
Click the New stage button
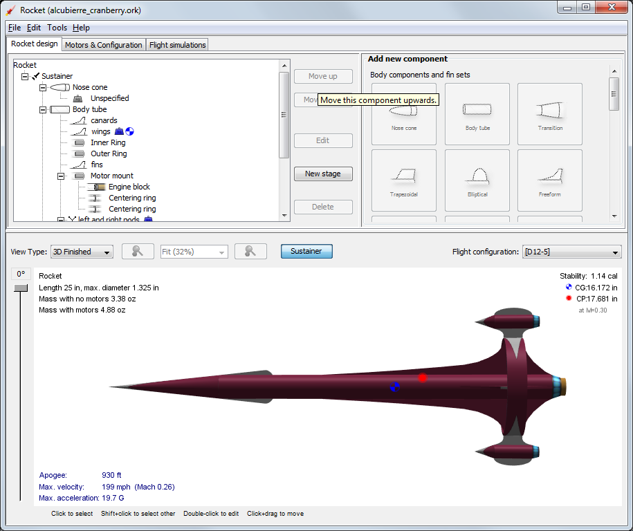coord(323,174)
